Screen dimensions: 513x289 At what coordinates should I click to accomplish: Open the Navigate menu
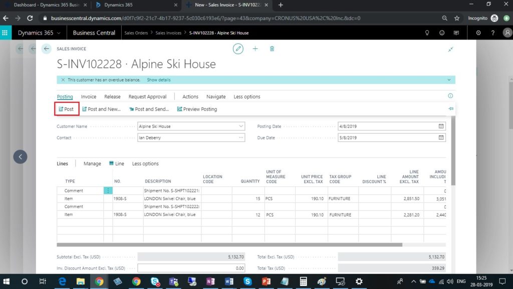pyautogui.click(x=216, y=96)
